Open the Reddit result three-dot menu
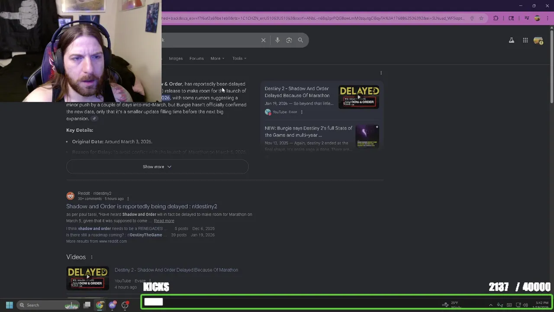Screen dimensions: 554x312 pos(128,199)
